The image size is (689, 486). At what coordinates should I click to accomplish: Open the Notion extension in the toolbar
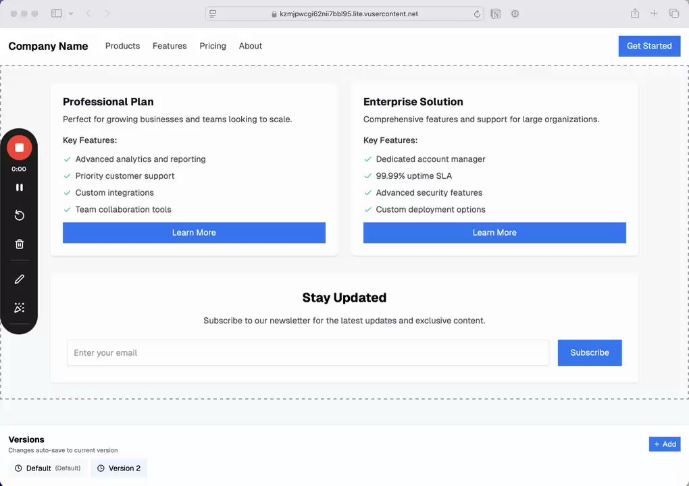[496, 13]
